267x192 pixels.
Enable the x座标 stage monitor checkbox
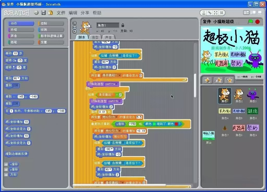(x=6, y=164)
